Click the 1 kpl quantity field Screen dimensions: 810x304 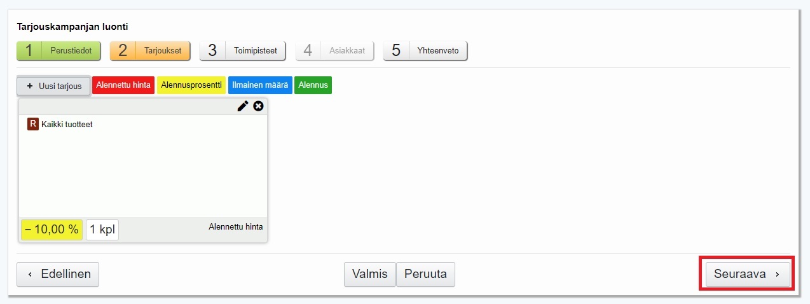tap(102, 230)
